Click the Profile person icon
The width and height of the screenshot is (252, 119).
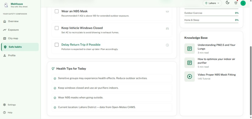click(5, 55)
